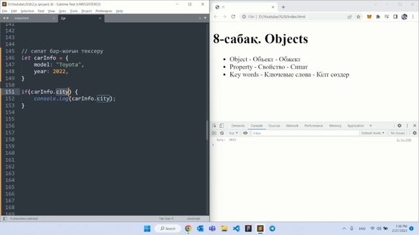Toggle the Sublime side bar status icon

(5, 219)
